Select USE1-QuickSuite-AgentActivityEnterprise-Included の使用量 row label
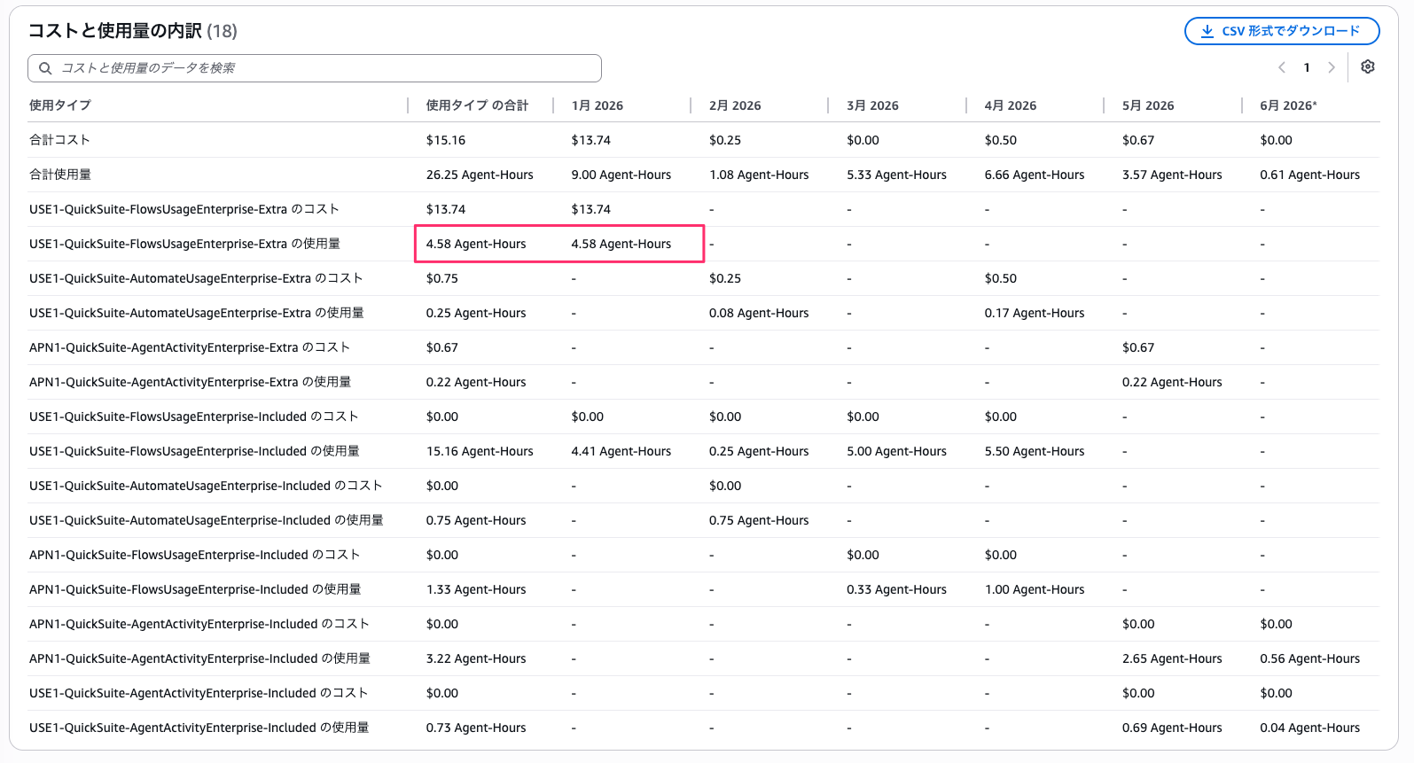Screen dimensions: 1414x763 click(x=199, y=728)
